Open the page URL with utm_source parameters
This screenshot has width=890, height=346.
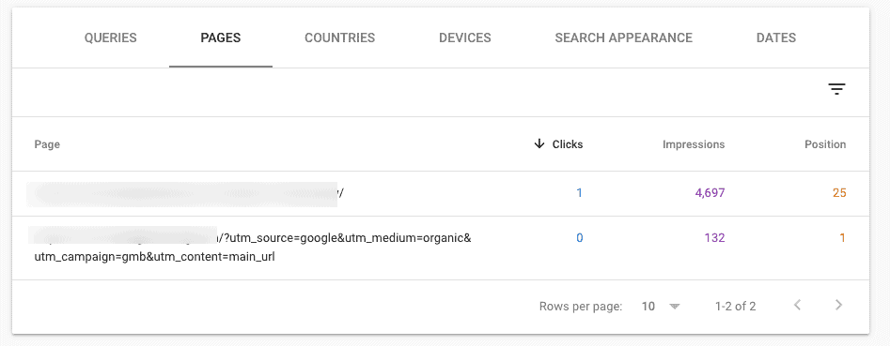click(x=253, y=248)
